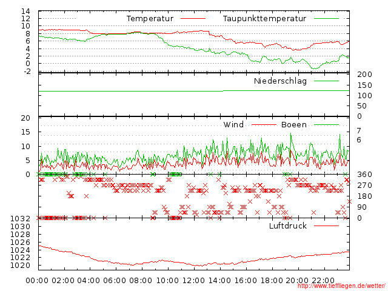Click the Niederschlag legend label
The height and width of the screenshot is (291, 388).
(x=280, y=81)
